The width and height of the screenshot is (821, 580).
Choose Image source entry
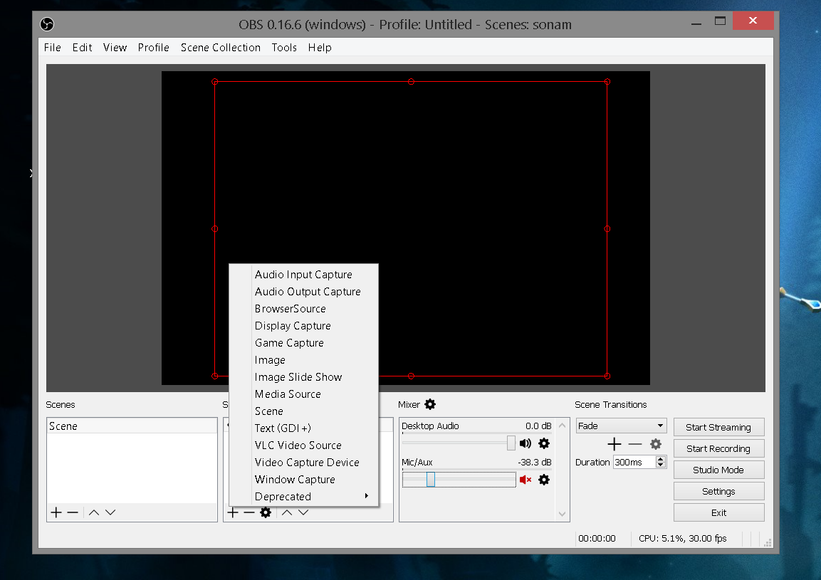coord(303,360)
